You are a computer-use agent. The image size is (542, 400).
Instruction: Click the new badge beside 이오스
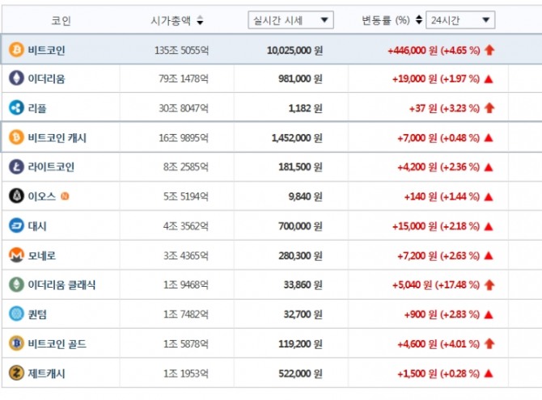coord(65,196)
